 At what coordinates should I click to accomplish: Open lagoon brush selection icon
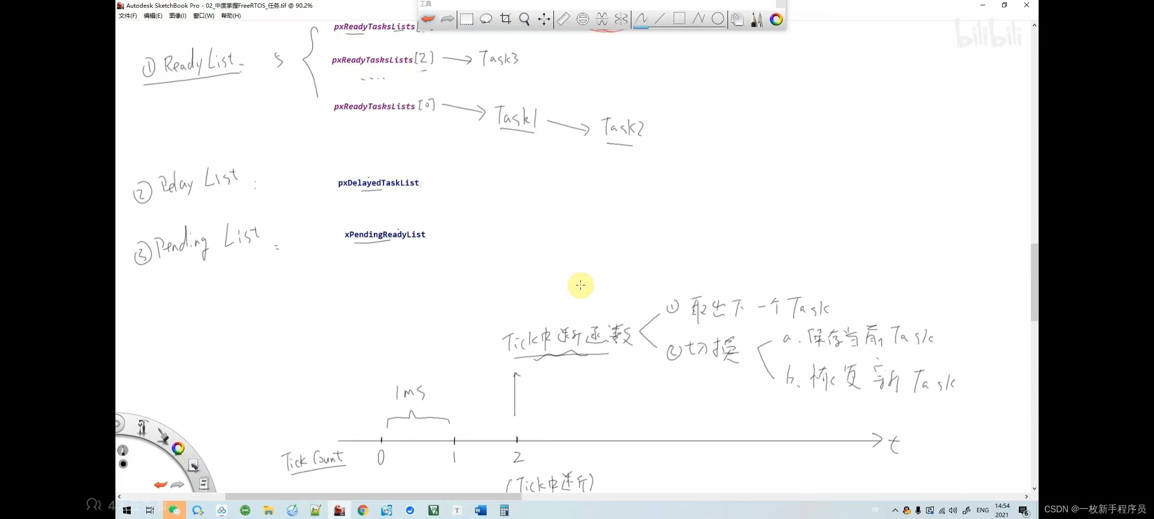point(163,435)
